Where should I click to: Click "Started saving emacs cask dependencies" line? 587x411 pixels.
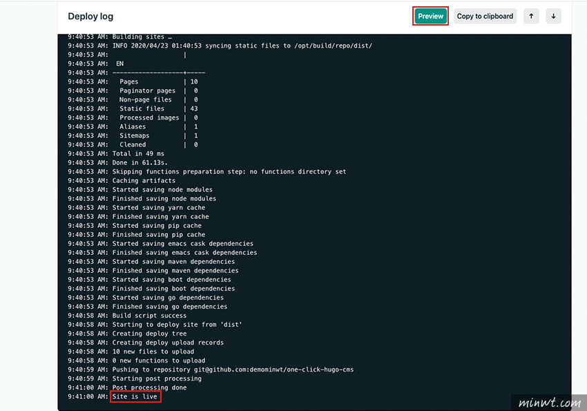tap(161, 244)
